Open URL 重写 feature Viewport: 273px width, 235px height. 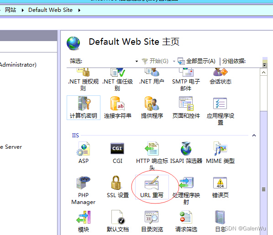pos(152,187)
